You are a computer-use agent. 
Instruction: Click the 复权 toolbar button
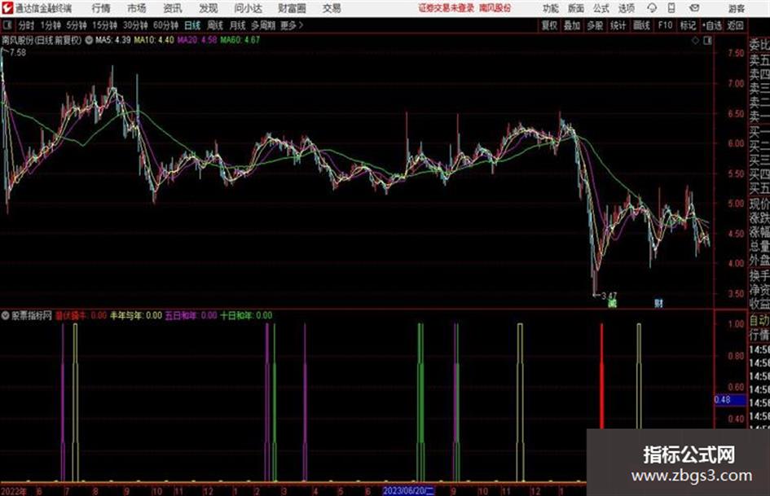[549, 25]
